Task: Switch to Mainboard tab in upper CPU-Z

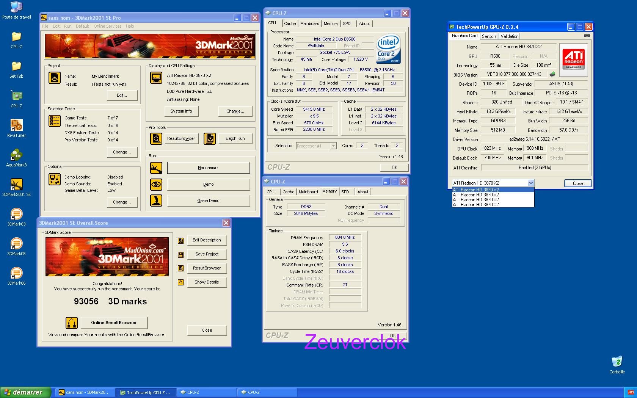Action: pos(310,24)
